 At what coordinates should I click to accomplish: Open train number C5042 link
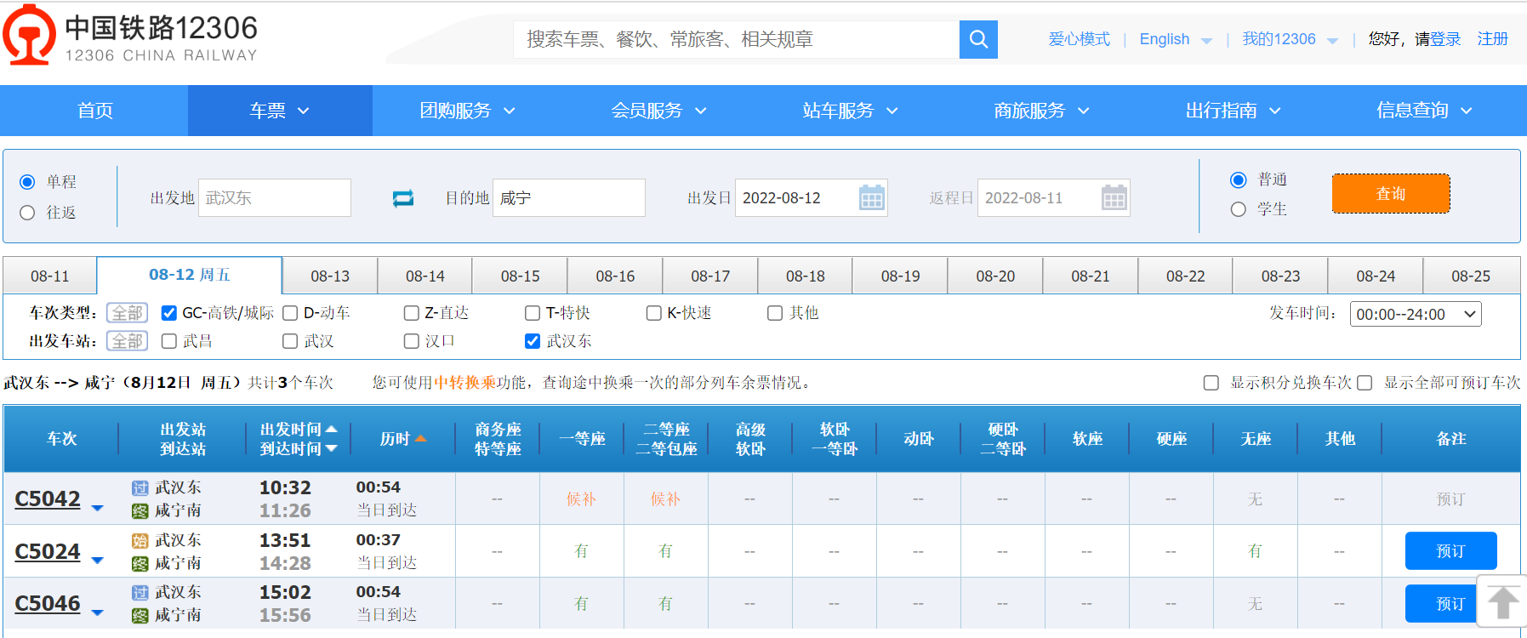tap(48, 499)
